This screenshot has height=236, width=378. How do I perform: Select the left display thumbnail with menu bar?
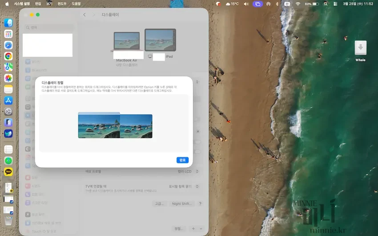pyautogui.click(x=99, y=125)
